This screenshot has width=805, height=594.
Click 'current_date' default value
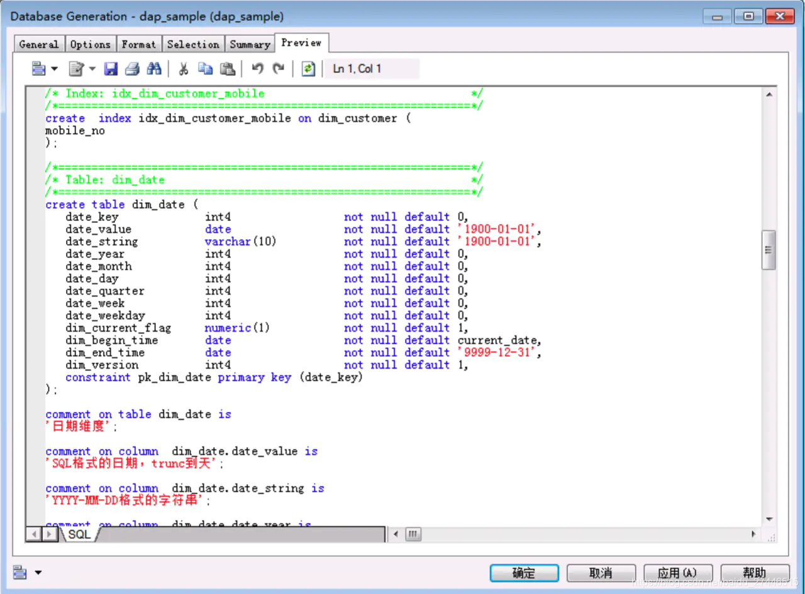(x=497, y=340)
